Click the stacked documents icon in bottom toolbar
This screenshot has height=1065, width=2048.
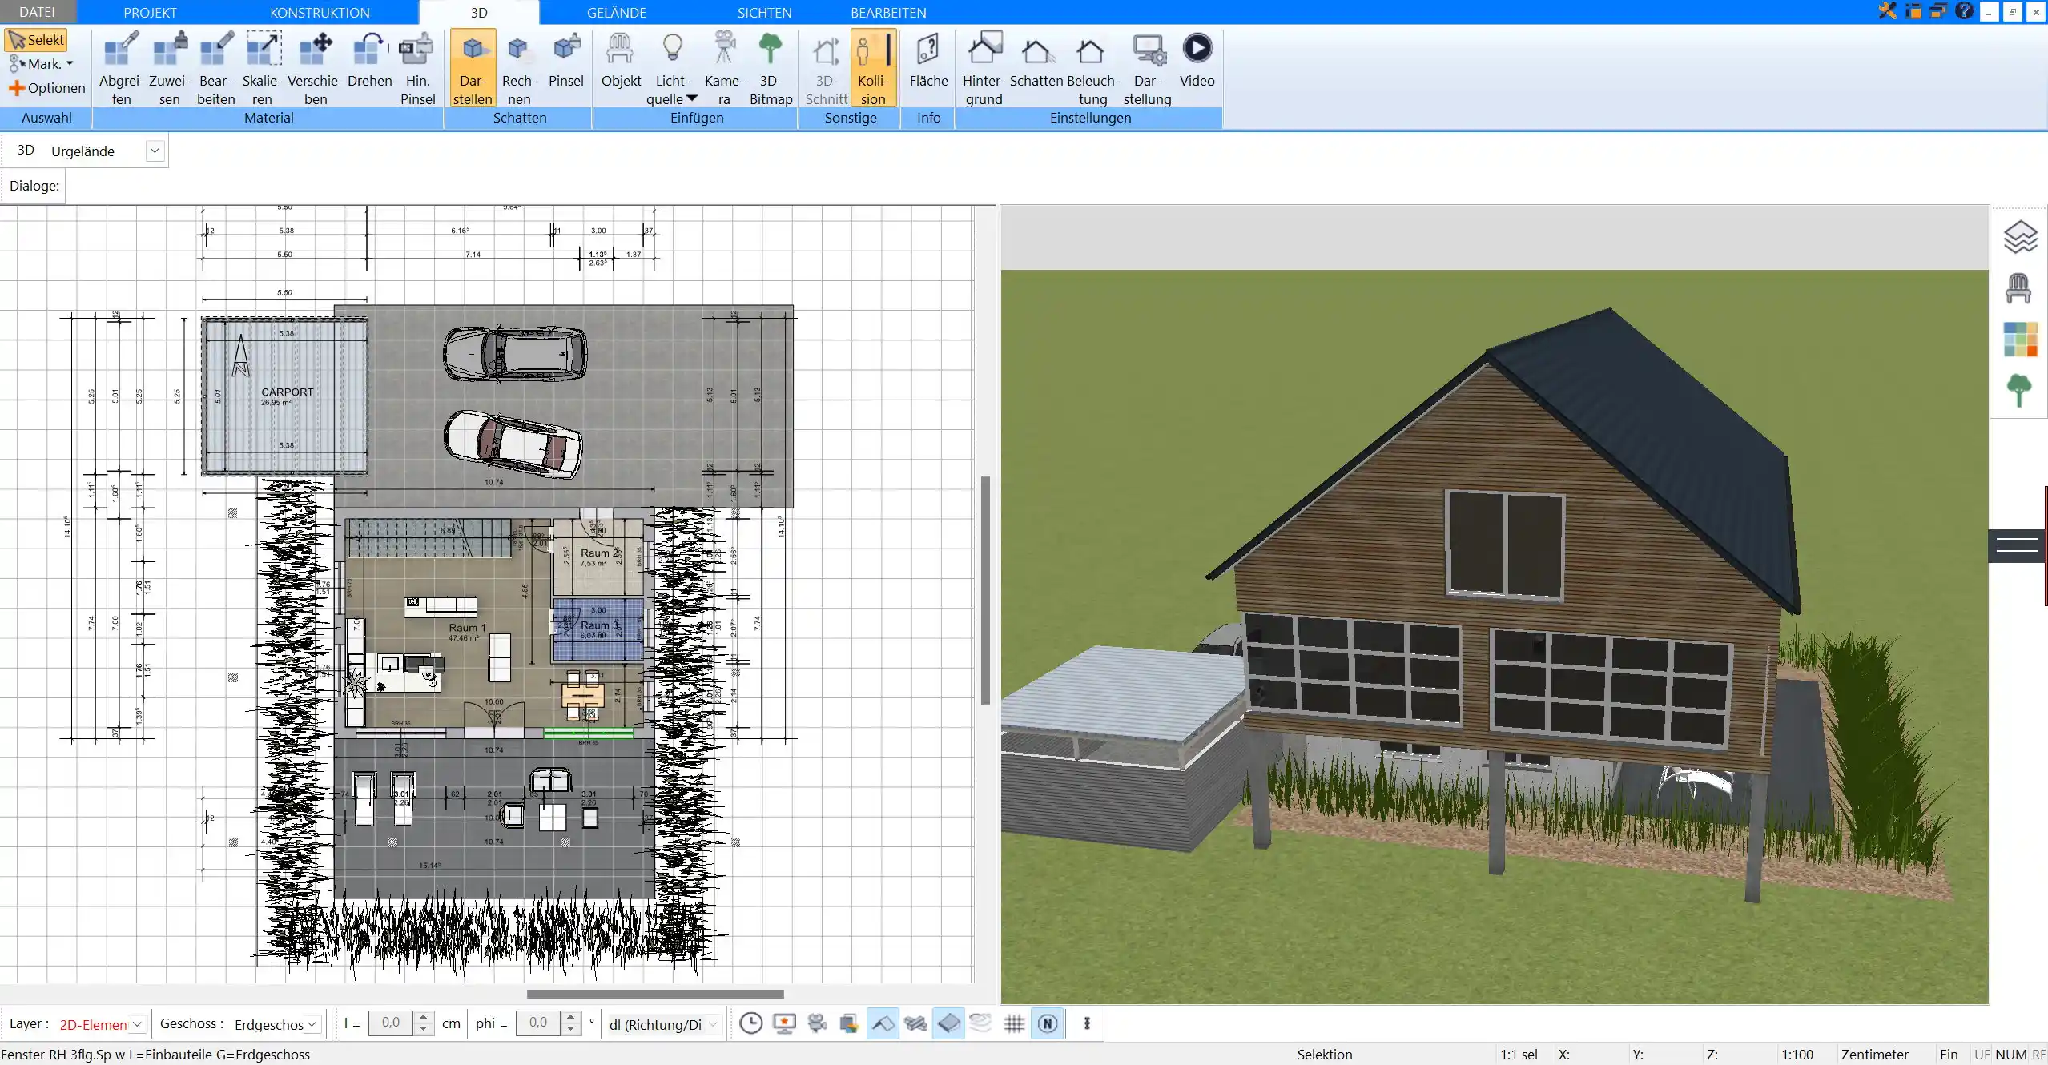click(849, 1023)
